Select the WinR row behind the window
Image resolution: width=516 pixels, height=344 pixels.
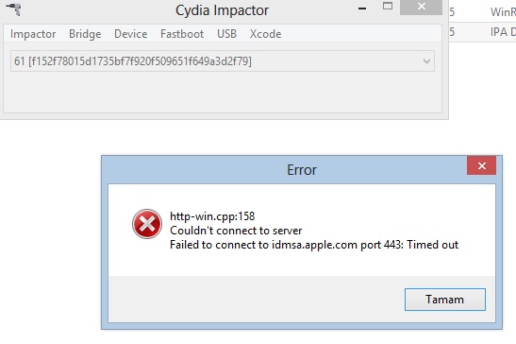pos(482,12)
